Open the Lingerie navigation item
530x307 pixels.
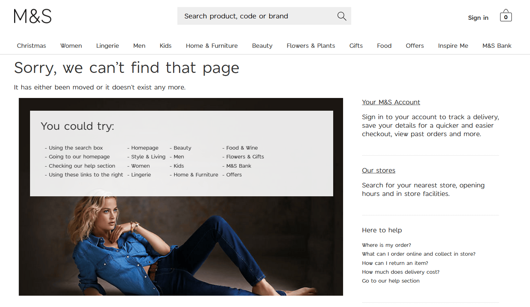coord(107,46)
